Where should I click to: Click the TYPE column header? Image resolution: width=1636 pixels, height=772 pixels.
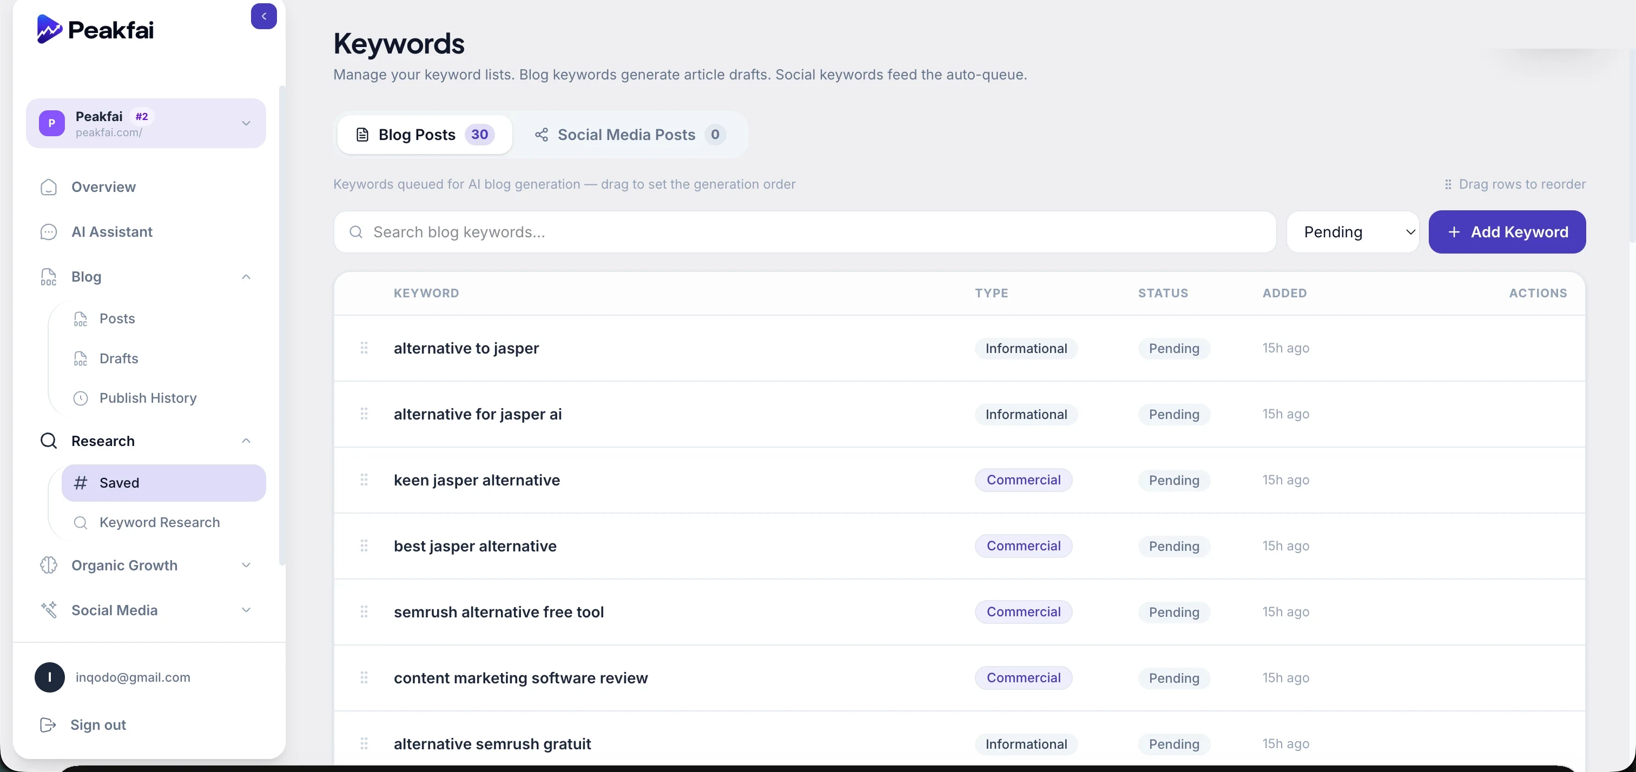coord(991,294)
